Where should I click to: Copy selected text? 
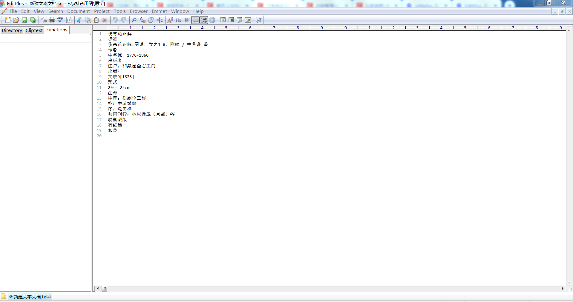88,20
